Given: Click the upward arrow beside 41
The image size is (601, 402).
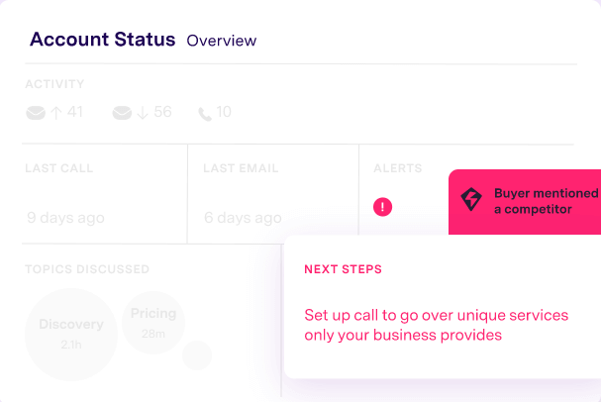Looking at the screenshot, I should 56,113.
